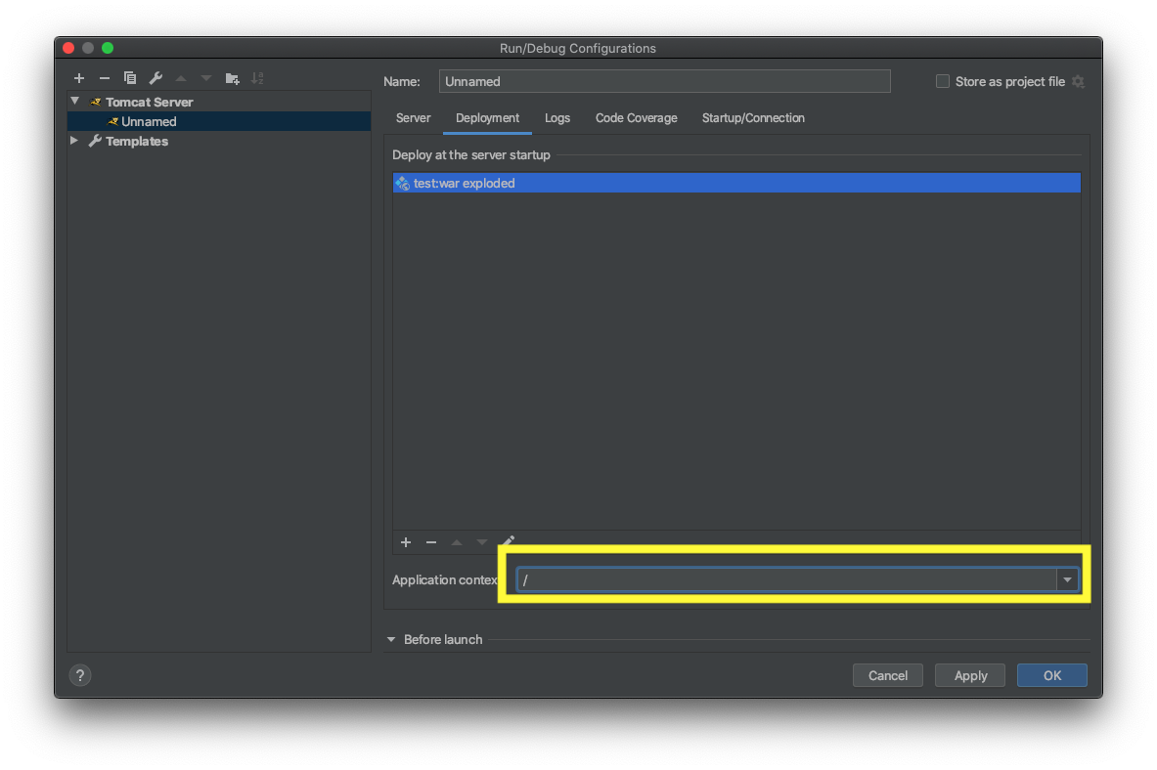Open help with the question mark button

tap(80, 675)
